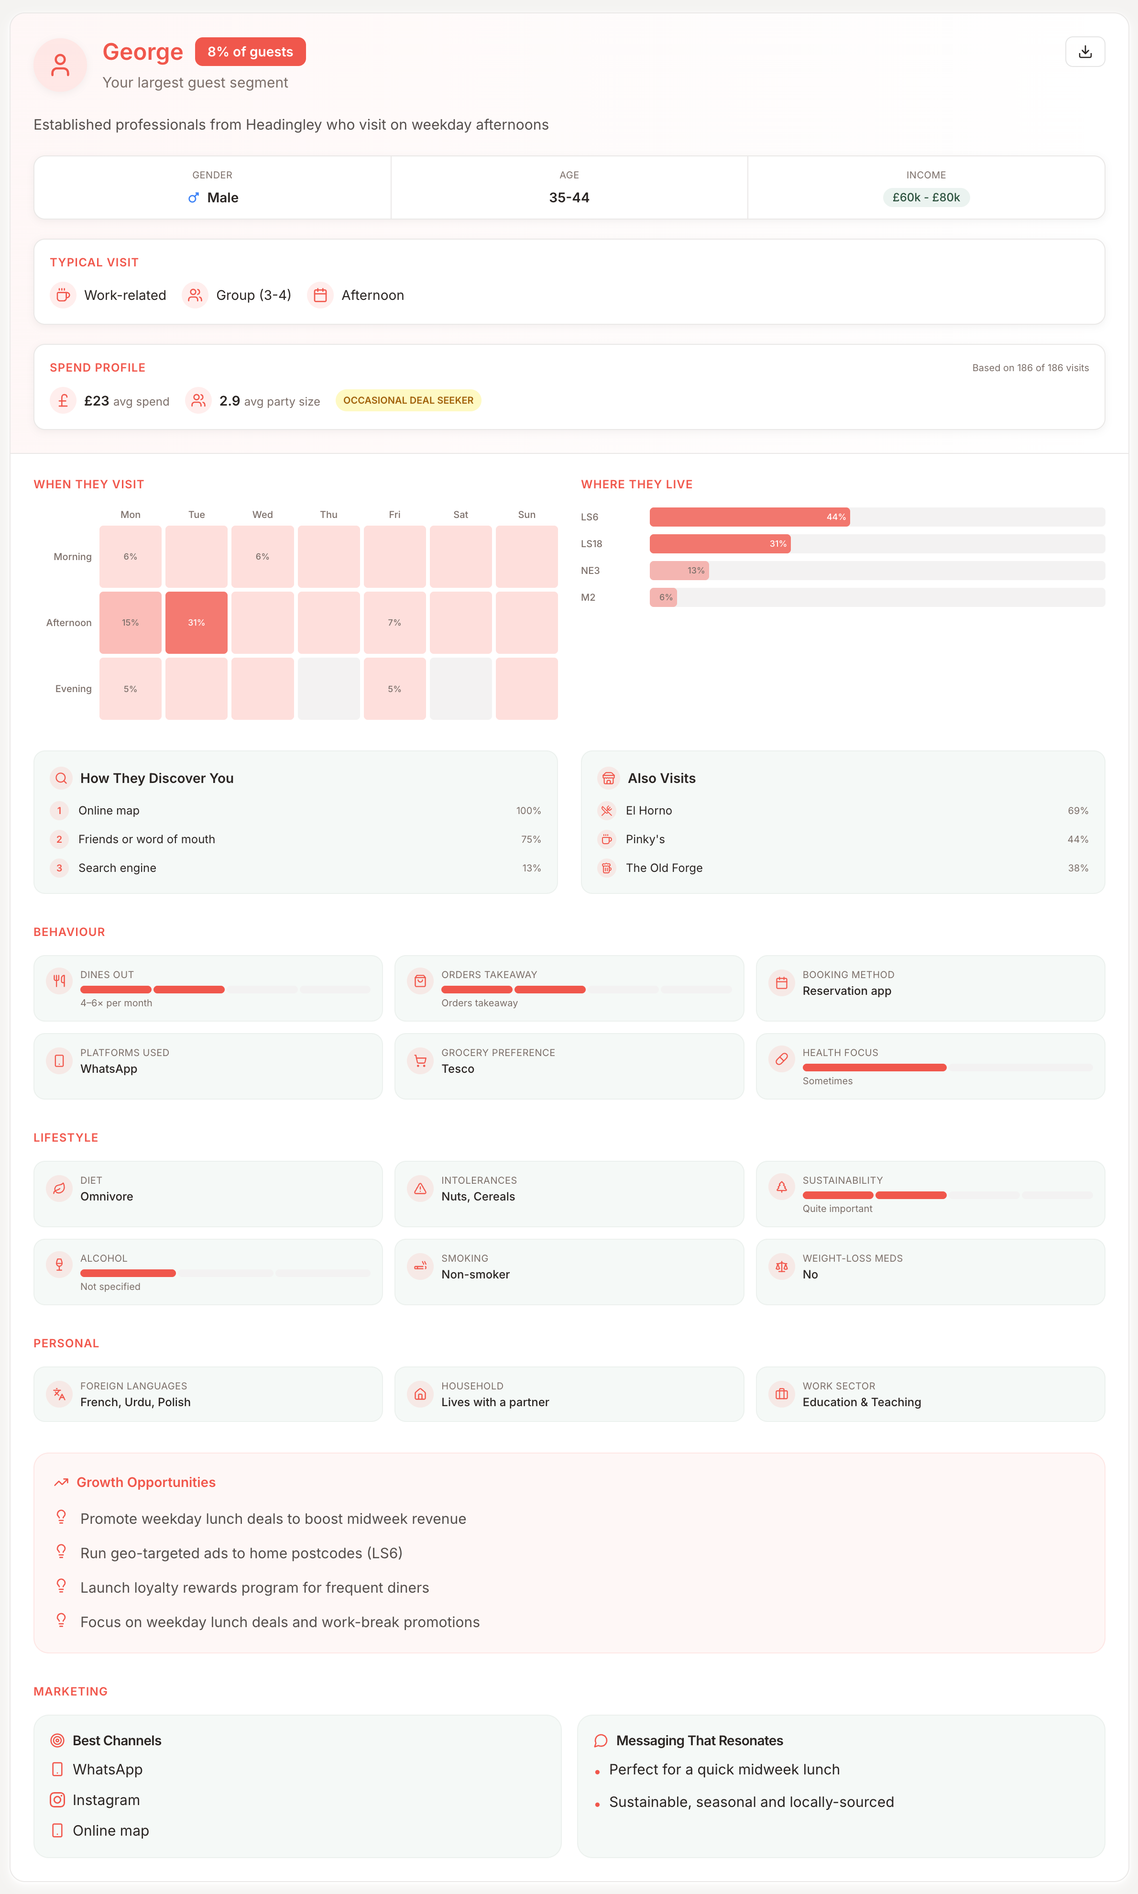Viewport: 1138px width, 1894px height.
Task: Click the Foreign Languages translate icon
Action: tap(59, 1393)
